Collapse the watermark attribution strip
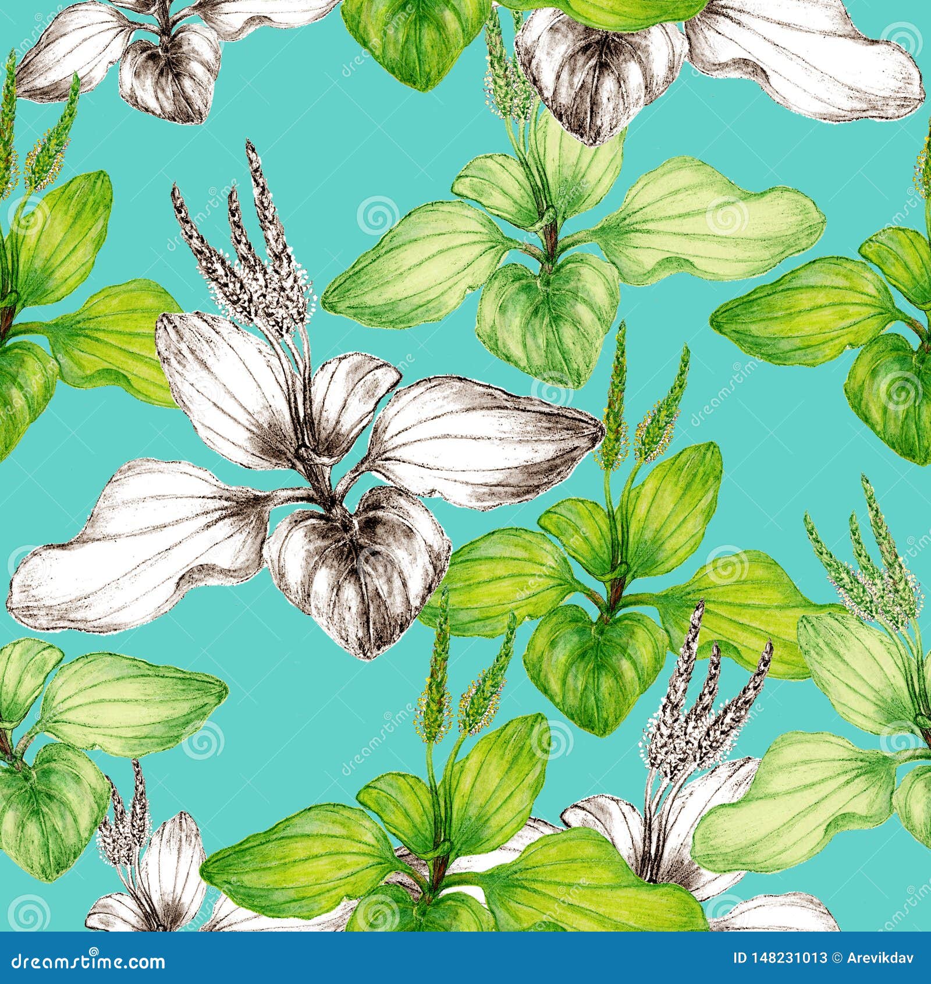The height and width of the screenshot is (984, 931). (x=465, y=958)
